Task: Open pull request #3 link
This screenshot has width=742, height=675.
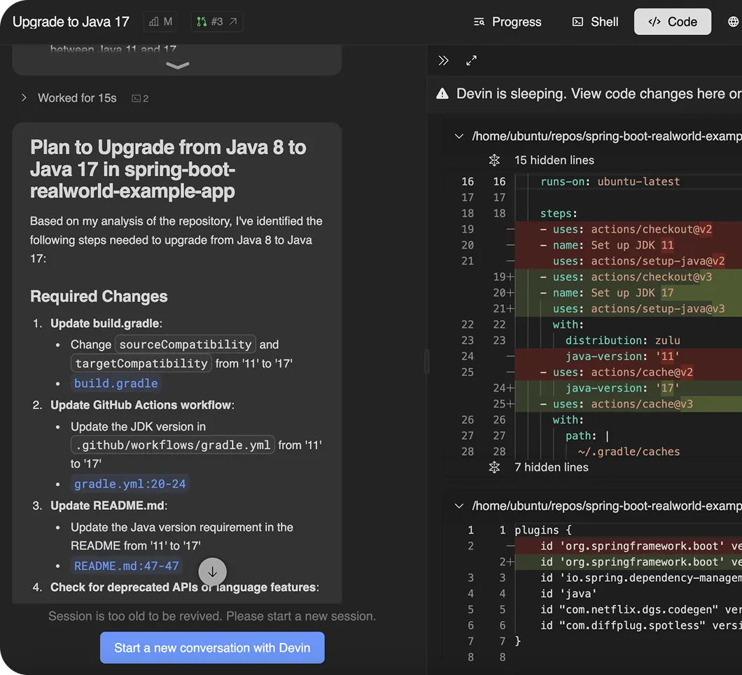Action: (x=217, y=22)
